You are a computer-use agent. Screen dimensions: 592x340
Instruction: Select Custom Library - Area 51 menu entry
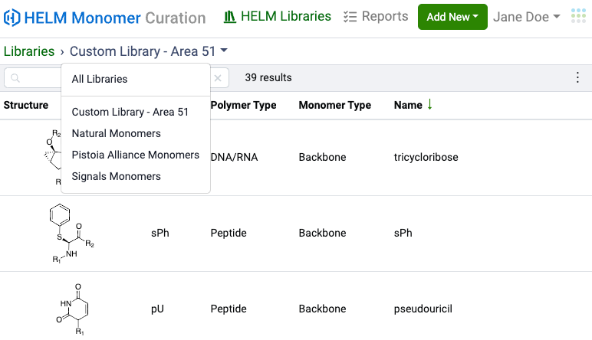point(130,112)
